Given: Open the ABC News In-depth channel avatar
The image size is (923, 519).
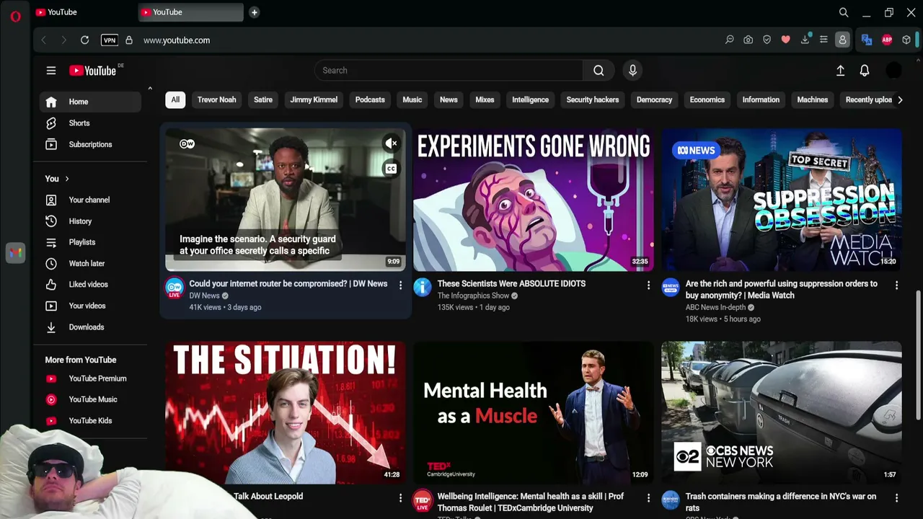Looking at the screenshot, I should pyautogui.click(x=671, y=288).
